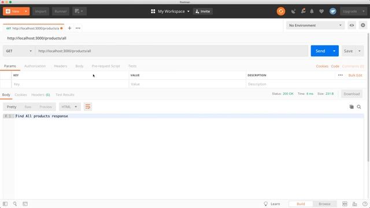Open the New button dropdown arrow
The height and width of the screenshot is (208, 370).
(x=26, y=12)
